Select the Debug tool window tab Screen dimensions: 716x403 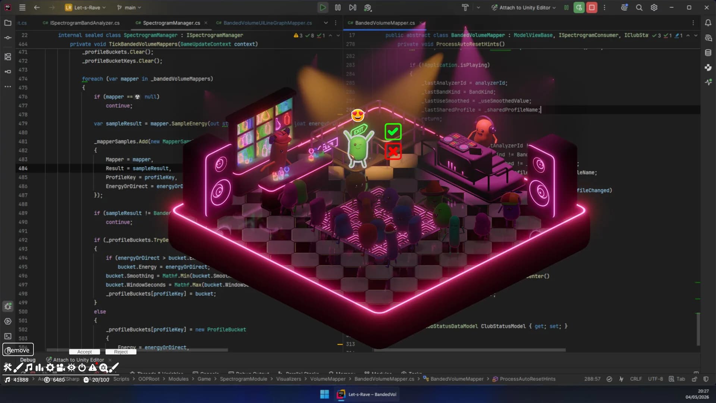[28, 360]
